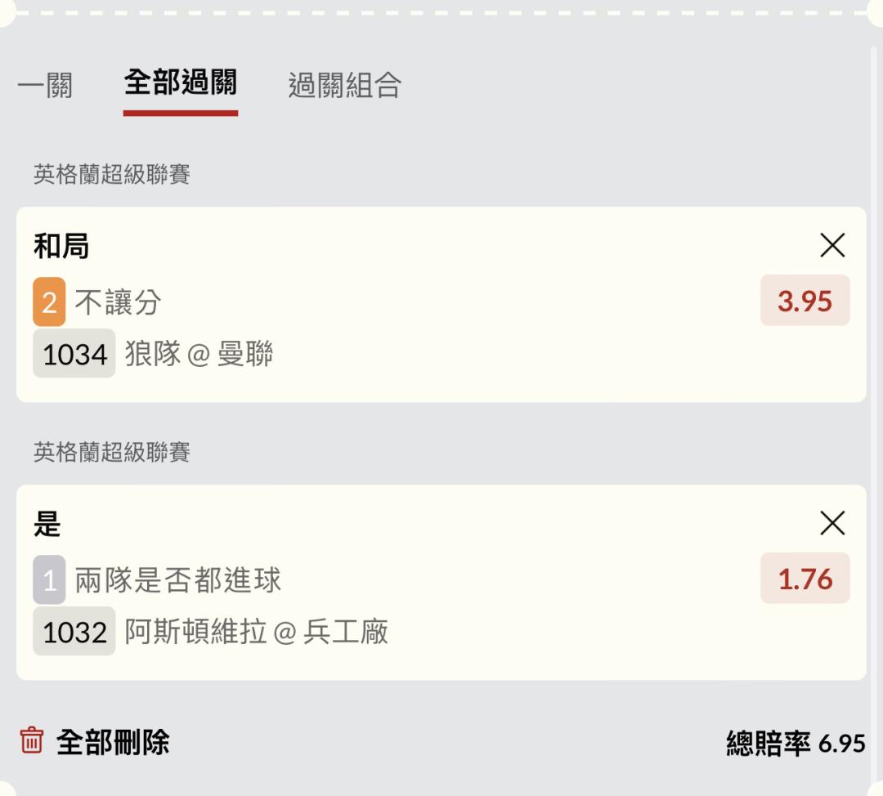The image size is (883, 796).
Task: Click the 和局 selection title
Action: pos(61,246)
